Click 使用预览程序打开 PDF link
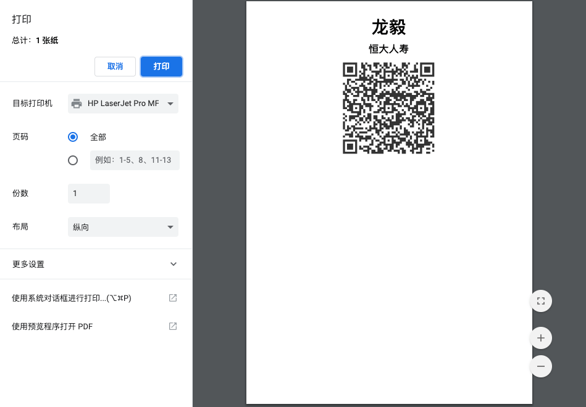The width and height of the screenshot is (586, 407). coord(52,326)
